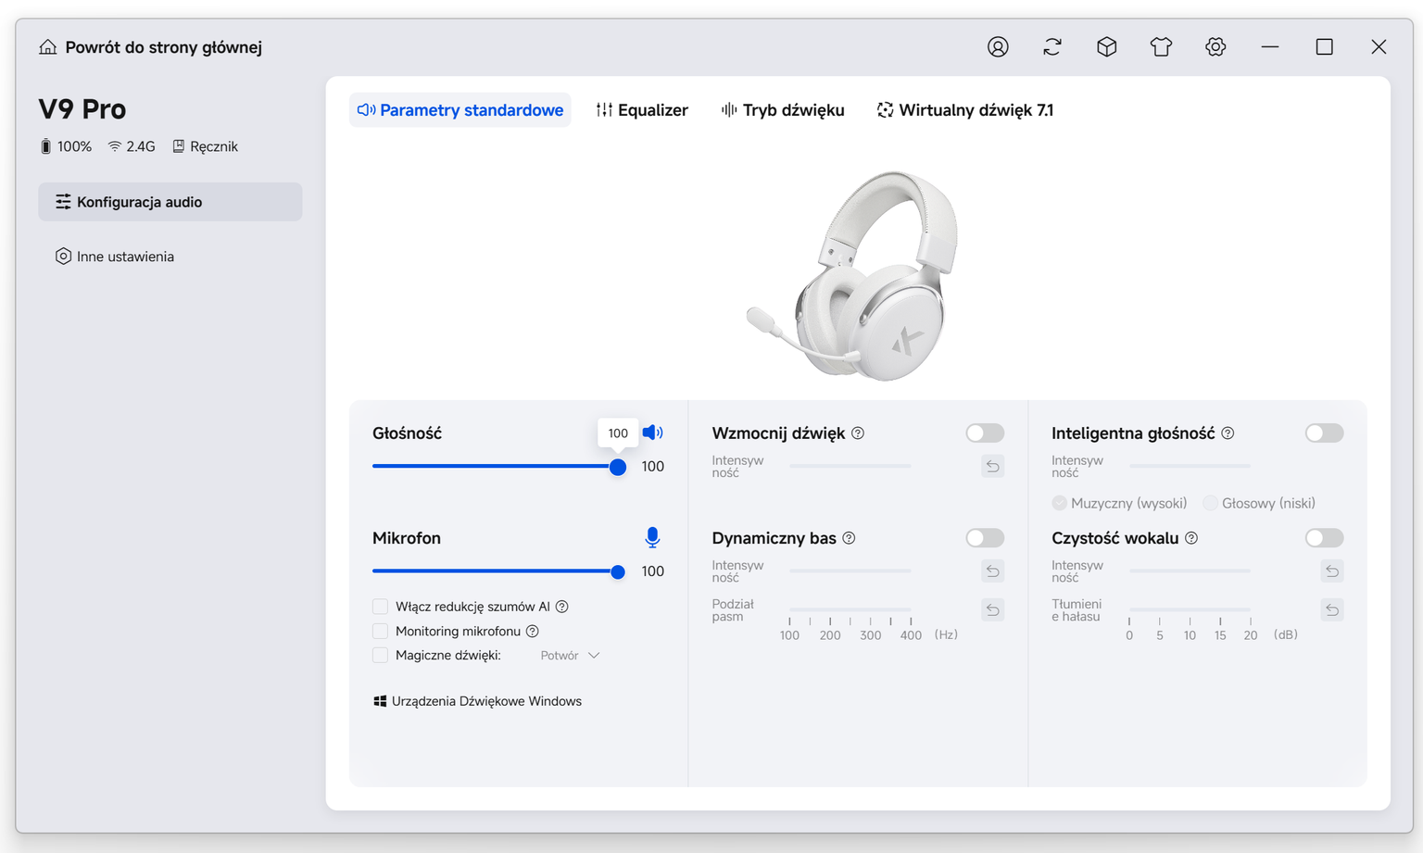Enable the Wzmocnij dźwięk toggle

coord(985,433)
